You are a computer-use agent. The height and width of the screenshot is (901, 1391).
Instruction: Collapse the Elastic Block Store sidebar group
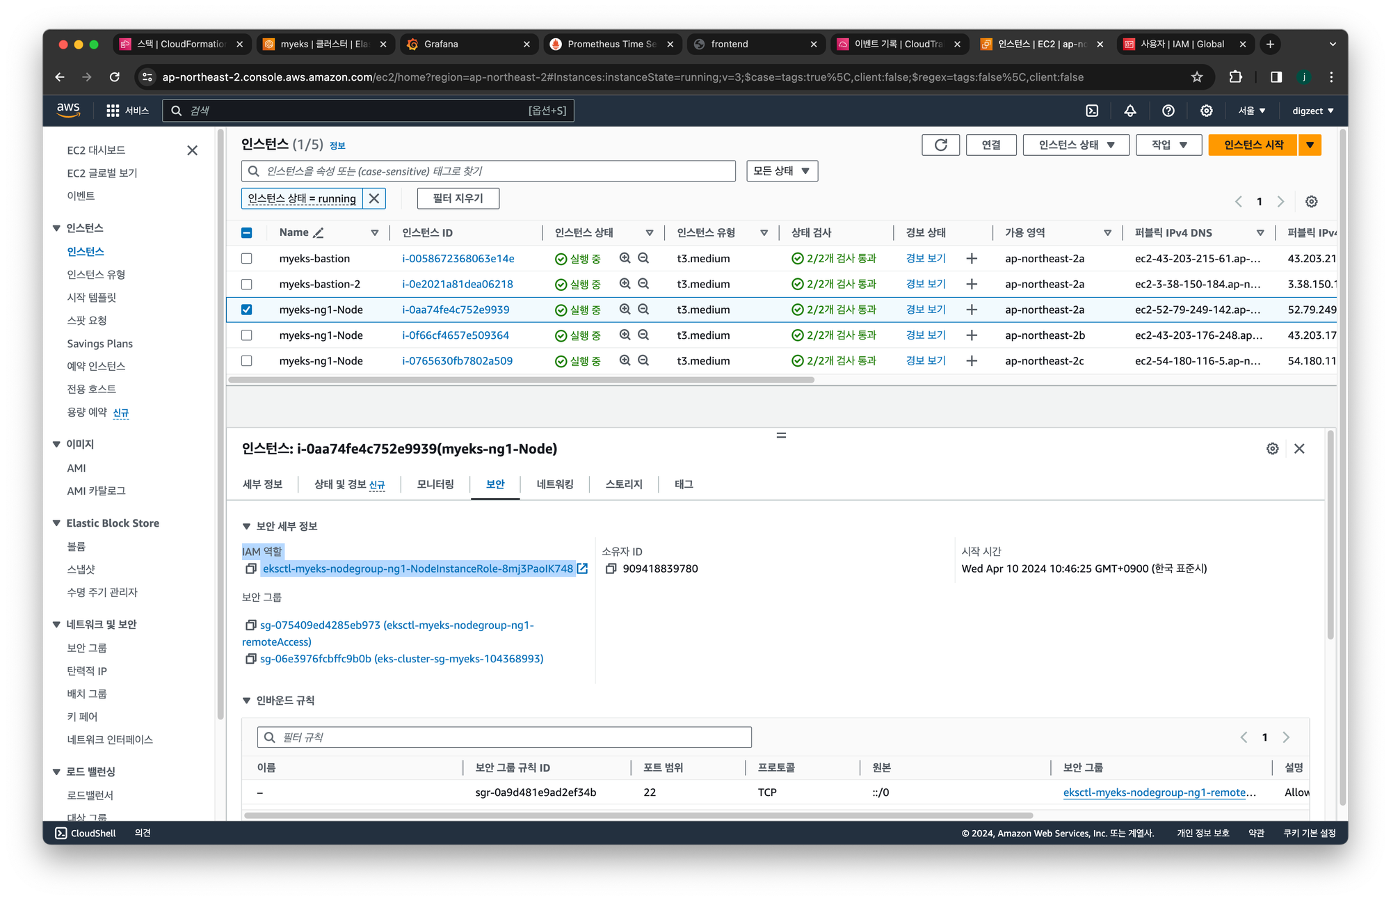[x=56, y=523]
